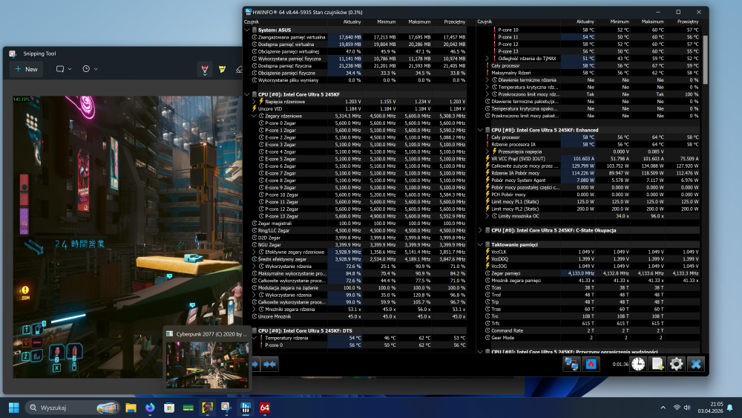Select the red ballpoint pen tool
742x418 pixels.
tap(205, 69)
